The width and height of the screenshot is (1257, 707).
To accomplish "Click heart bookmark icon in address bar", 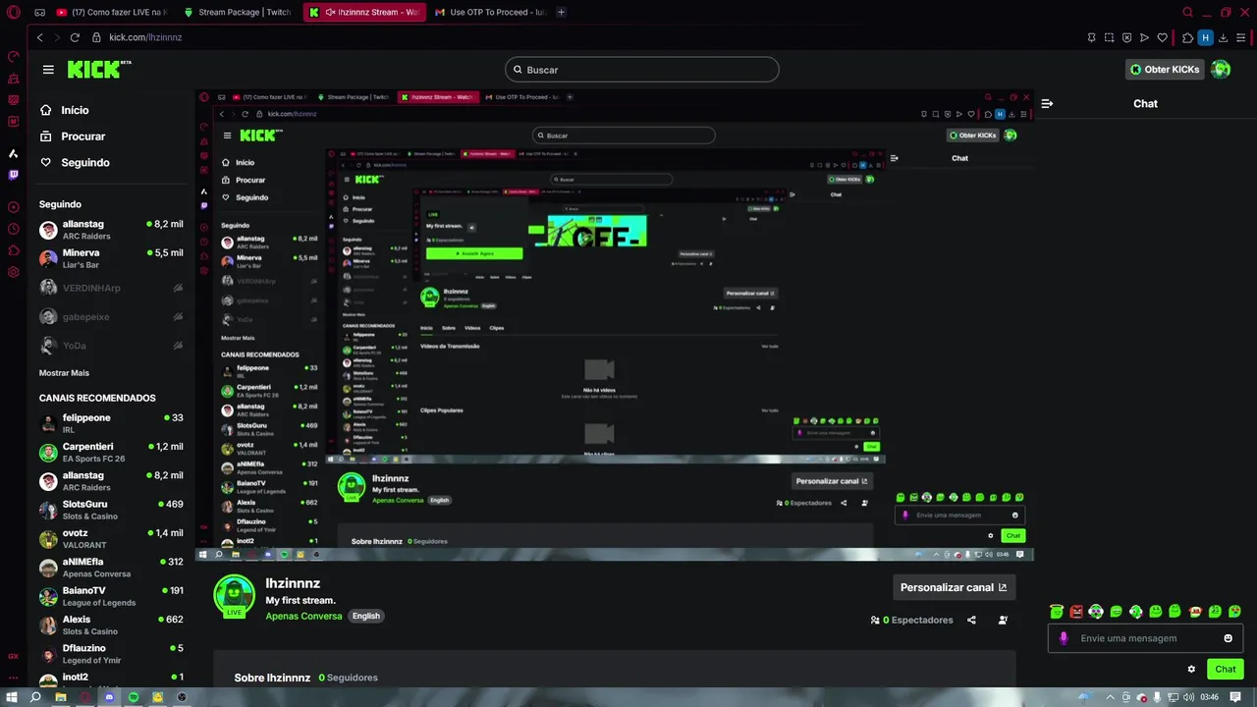I will (1163, 37).
